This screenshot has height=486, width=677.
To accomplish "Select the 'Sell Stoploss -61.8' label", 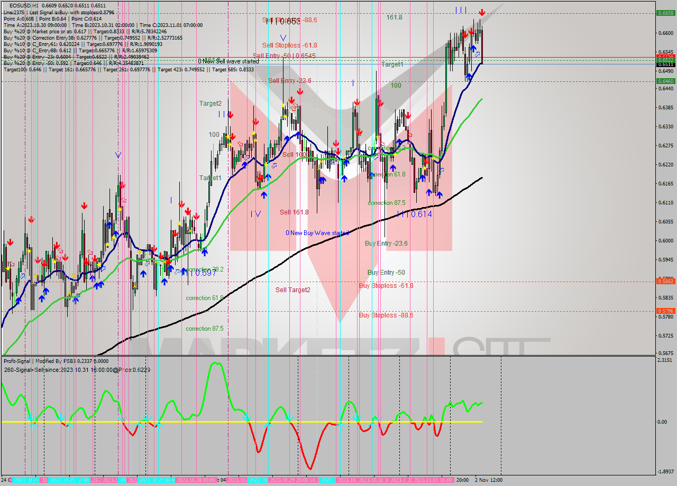I will (x=289, y=45).
